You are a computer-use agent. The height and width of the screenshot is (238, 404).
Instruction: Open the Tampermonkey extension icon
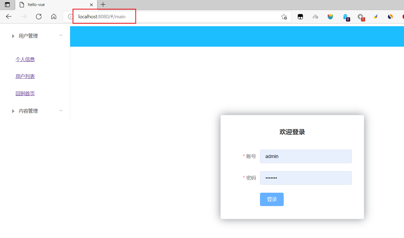point(300,17)
